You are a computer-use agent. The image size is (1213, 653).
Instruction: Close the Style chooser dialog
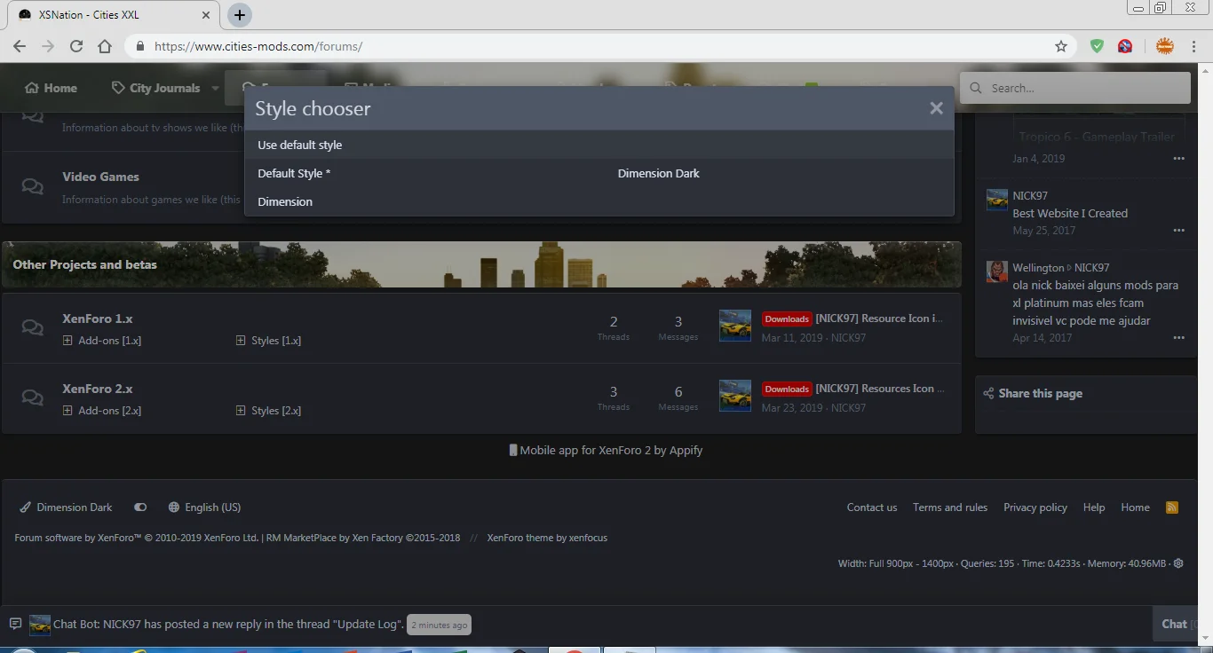(936, 108)
